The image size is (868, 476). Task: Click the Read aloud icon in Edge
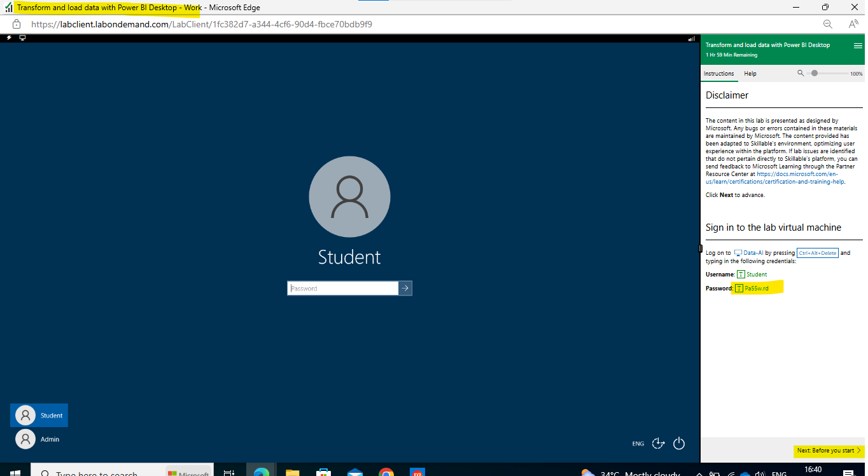(x=853, y=24)
